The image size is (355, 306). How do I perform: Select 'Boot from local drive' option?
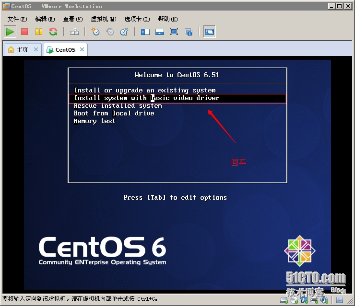click(114, 113)
